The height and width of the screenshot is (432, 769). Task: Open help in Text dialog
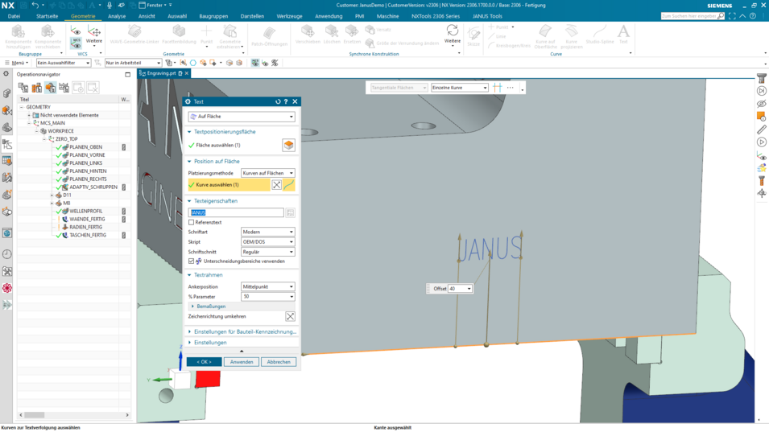(286, 101)
